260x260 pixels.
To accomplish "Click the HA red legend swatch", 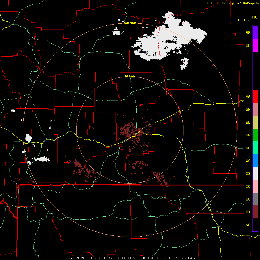I will point(255,96).
